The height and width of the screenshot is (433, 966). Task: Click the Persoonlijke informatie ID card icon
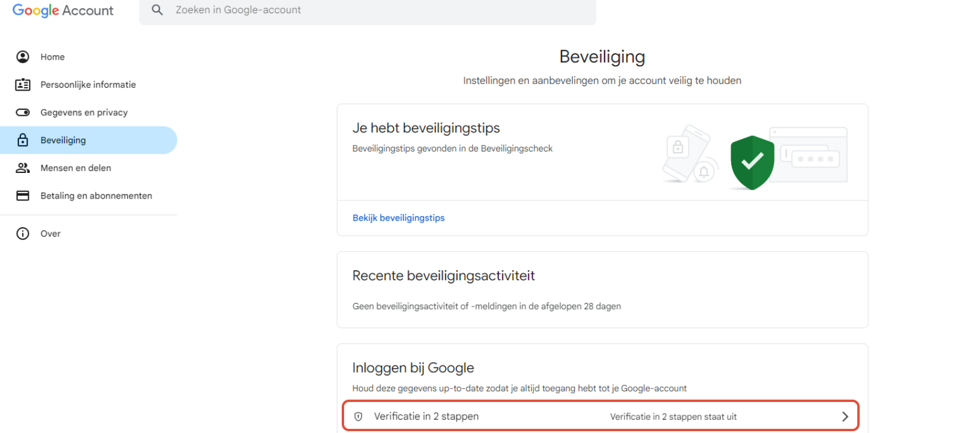click(x=23, y=85)
